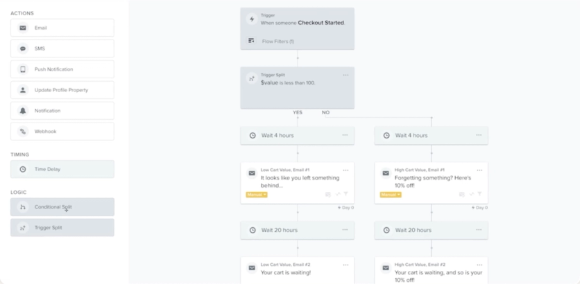Open Manual status dropdown on High Cart Email #1

pos(391,195)
